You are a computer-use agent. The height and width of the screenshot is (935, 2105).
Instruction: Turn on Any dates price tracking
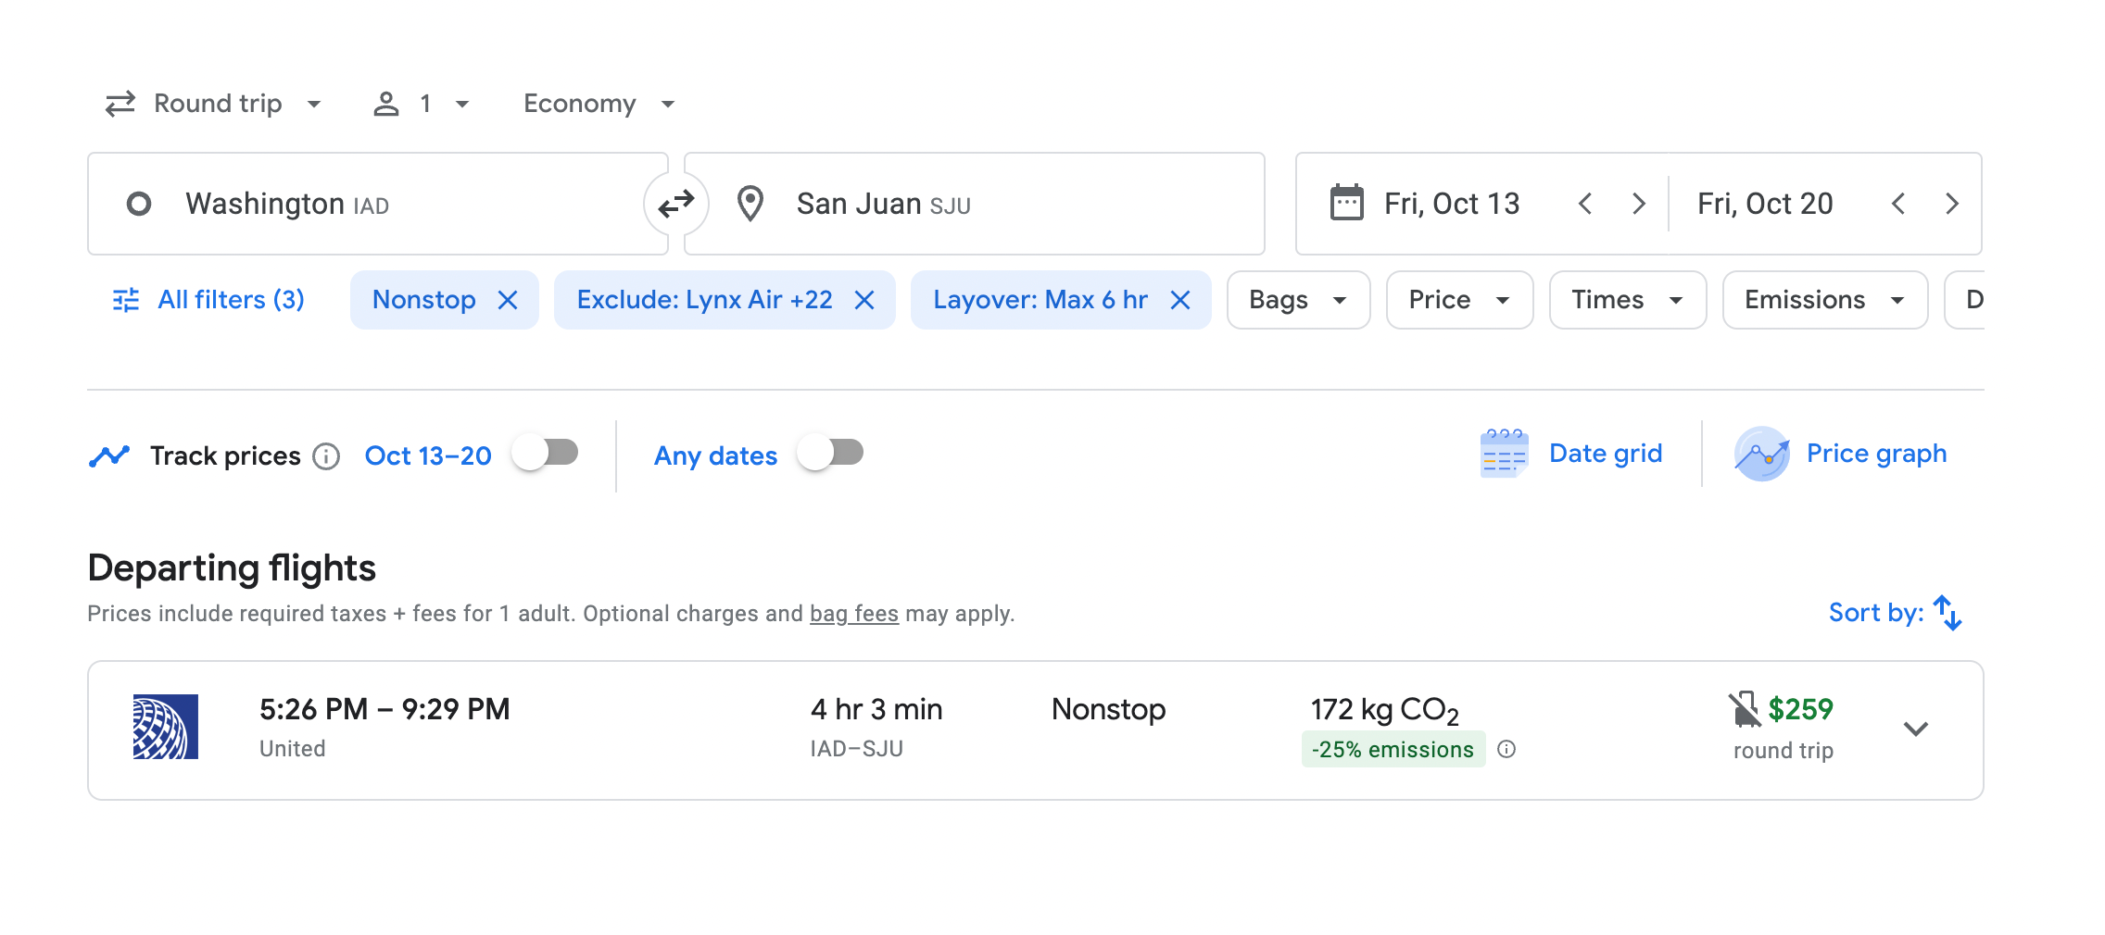coord(831,454)
